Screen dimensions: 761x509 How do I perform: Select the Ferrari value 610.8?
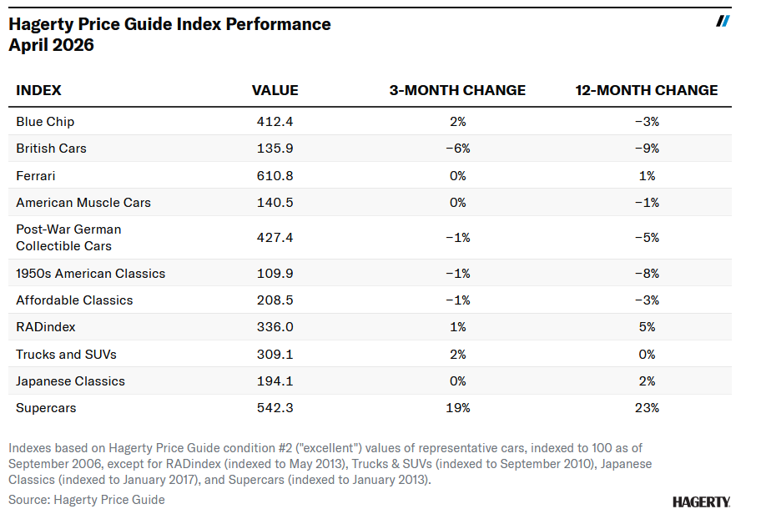(275, 176)
